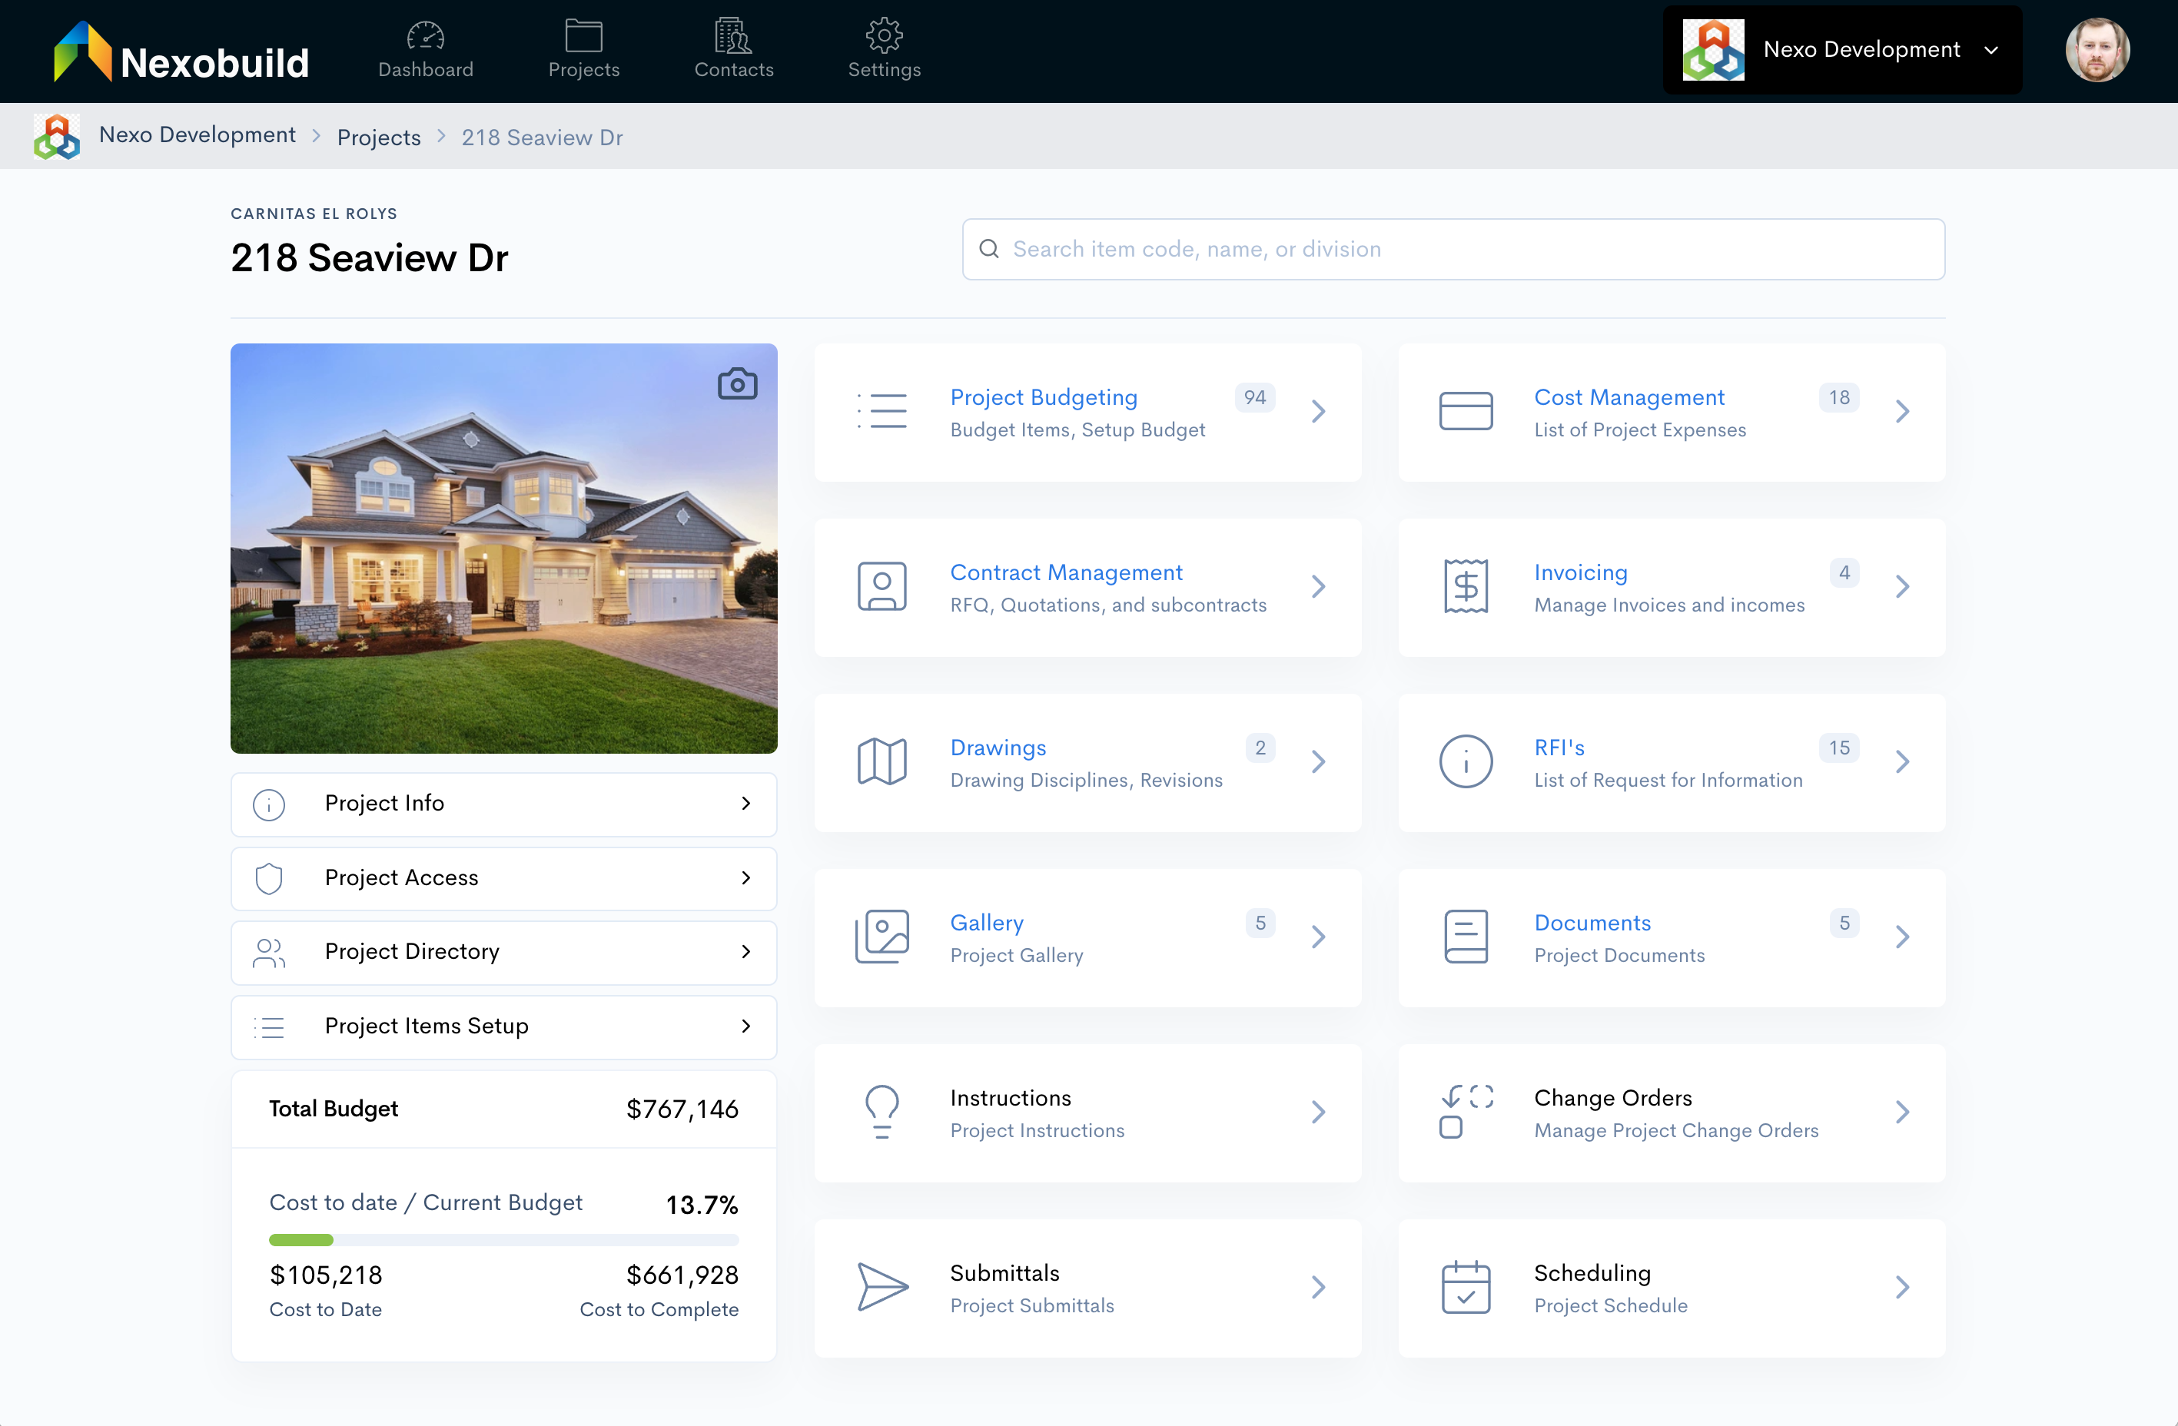Click the Instructions lightbulb icon
Viewport: 2178px width, 1426px height.
(x=881, y=1111)
